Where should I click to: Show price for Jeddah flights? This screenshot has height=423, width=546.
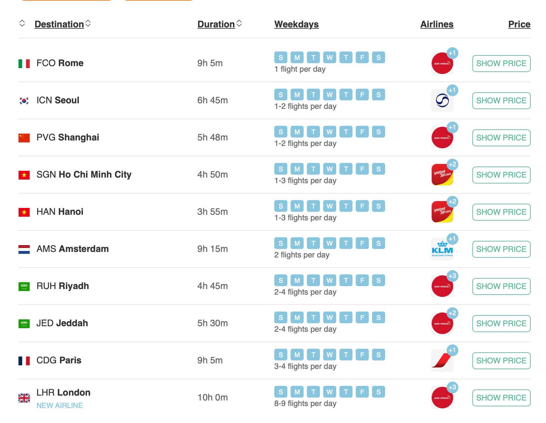click(501, 324)
